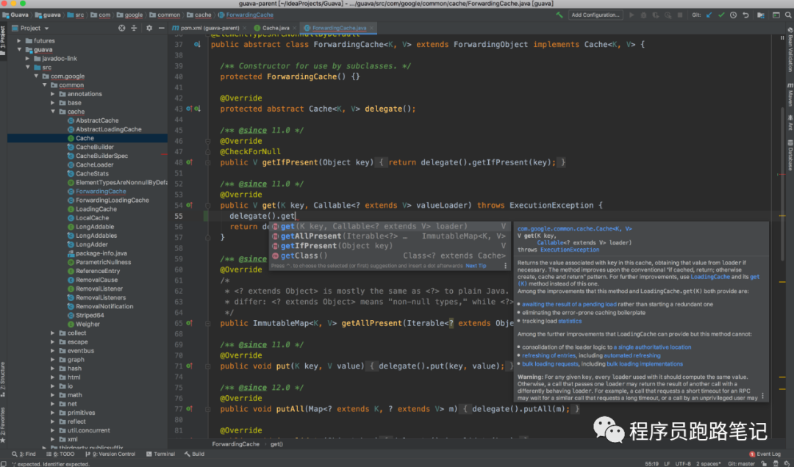Click the Git Update Project arrow icon
This screenshot has width=794, height=467.
[709, 15]
